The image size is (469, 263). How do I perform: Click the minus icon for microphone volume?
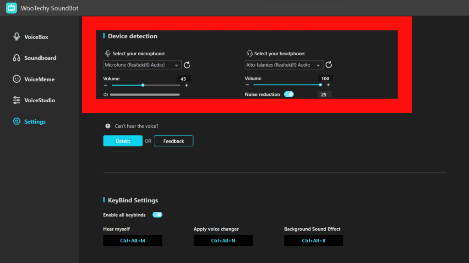point(105,85)
